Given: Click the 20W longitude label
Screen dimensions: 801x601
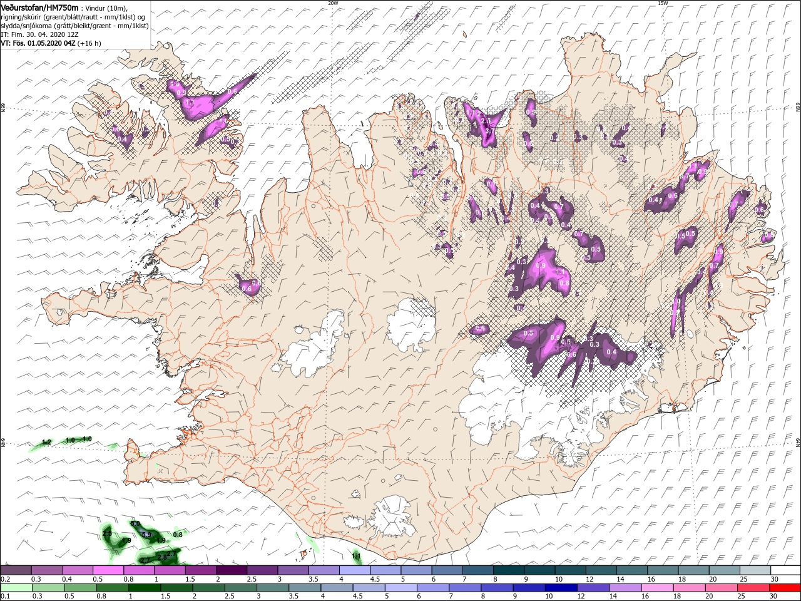Looking at the screenshot, I should 333,3.
